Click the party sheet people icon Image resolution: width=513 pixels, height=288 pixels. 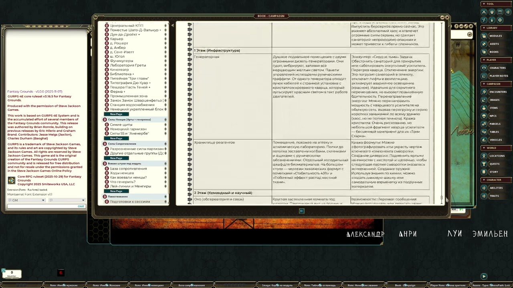tap(492, 12)
